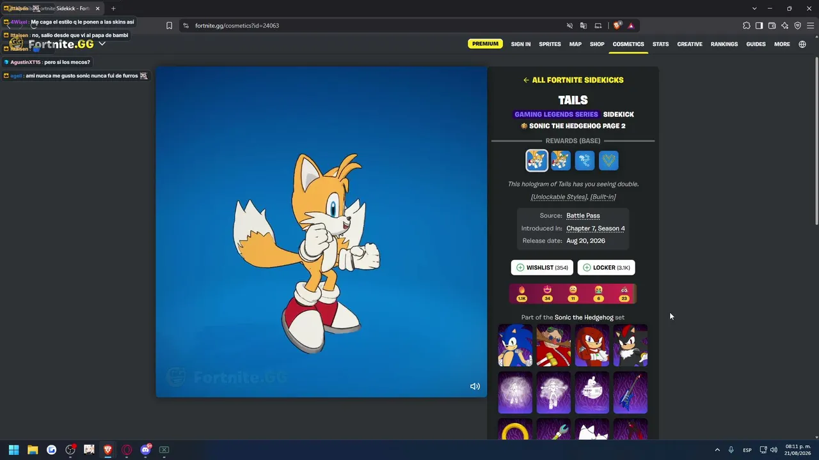
Task: Select the second Tails reward style thumbnail
Action: click(561, 160)
